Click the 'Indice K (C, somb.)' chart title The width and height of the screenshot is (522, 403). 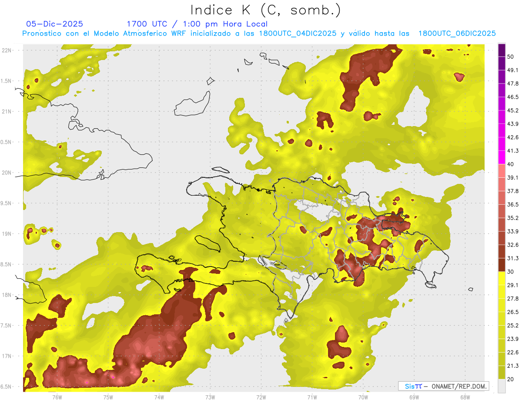tap(265, 10)
